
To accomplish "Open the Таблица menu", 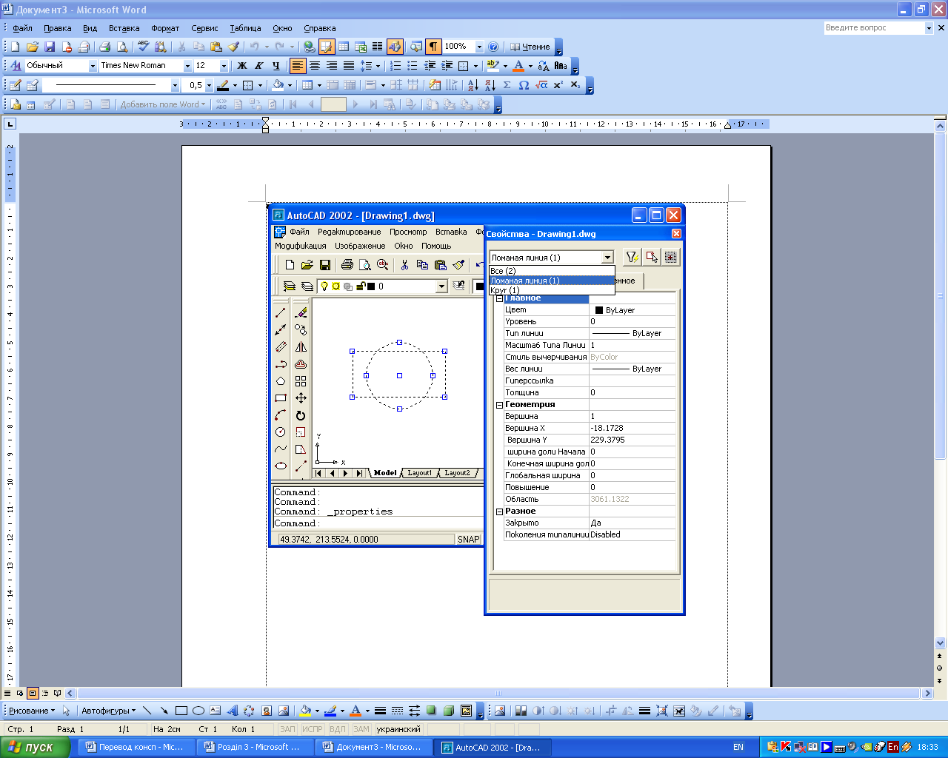I will click(245, 28).
